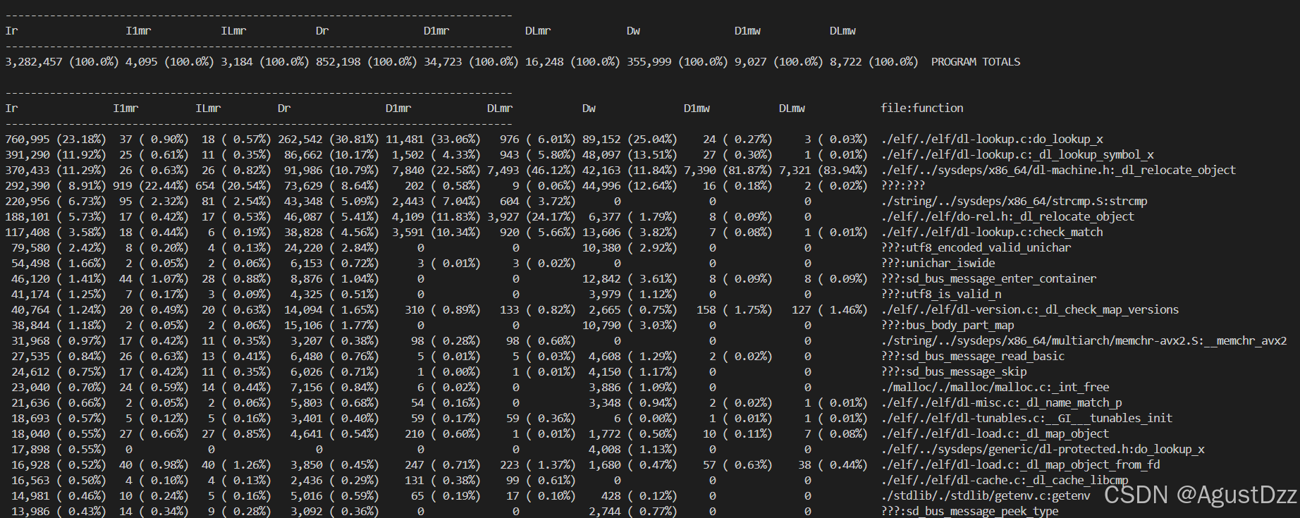Screen dimensions: 1300x518
Task: Click the dl-machine.h _dl_relocate_object entry
Action: (1058, 171)
